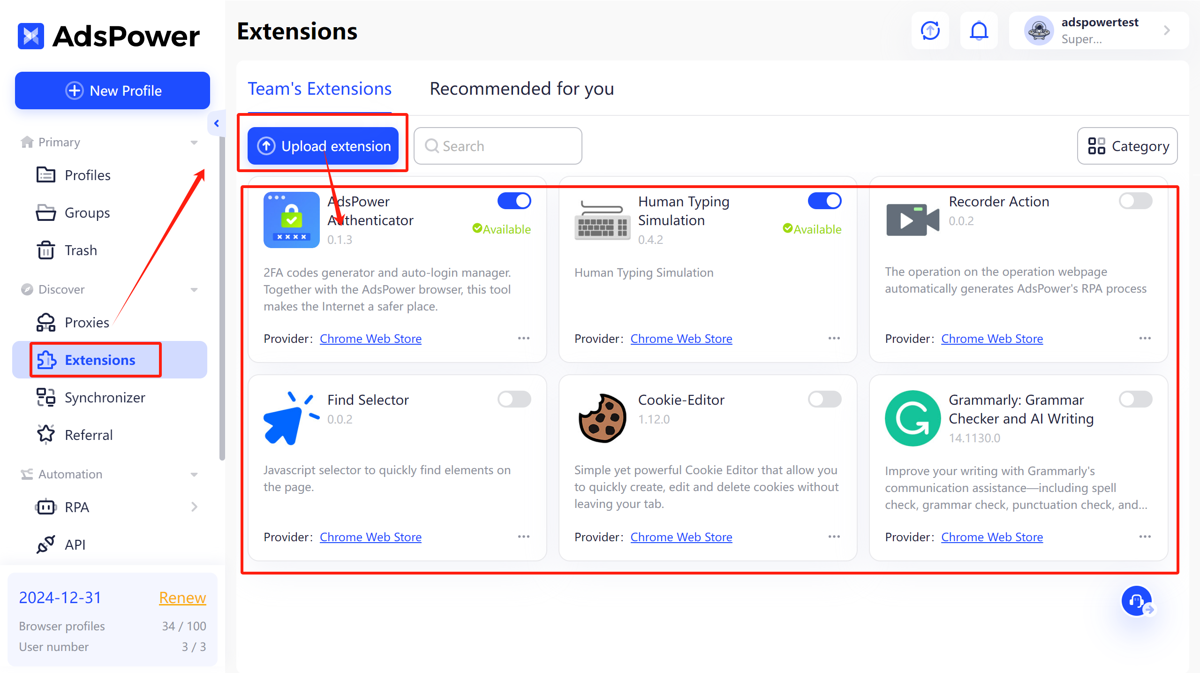The width and height of the screenshot is (1200, 673).
Task: Disable the Human Typing Simulation toggle
Action: (x=824, y=201)
